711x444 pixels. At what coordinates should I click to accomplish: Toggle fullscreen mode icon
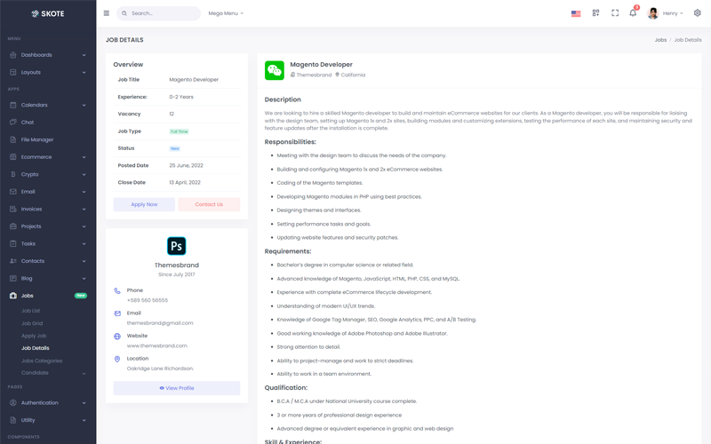click(615, 13)
